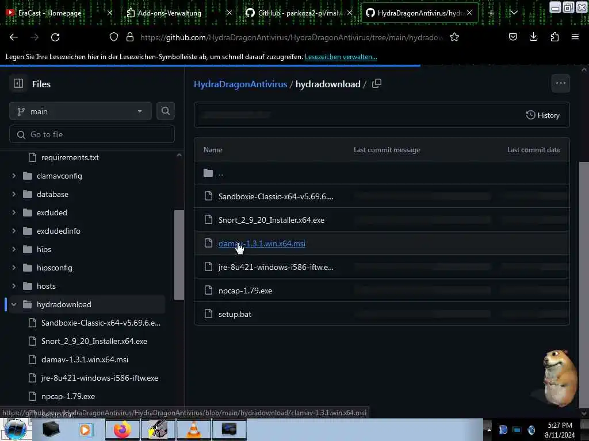The width and height of the screenshot is (589, 441).
Task: Expand the excluded folder
Action: pyautogui.click(x=14, y=212)
